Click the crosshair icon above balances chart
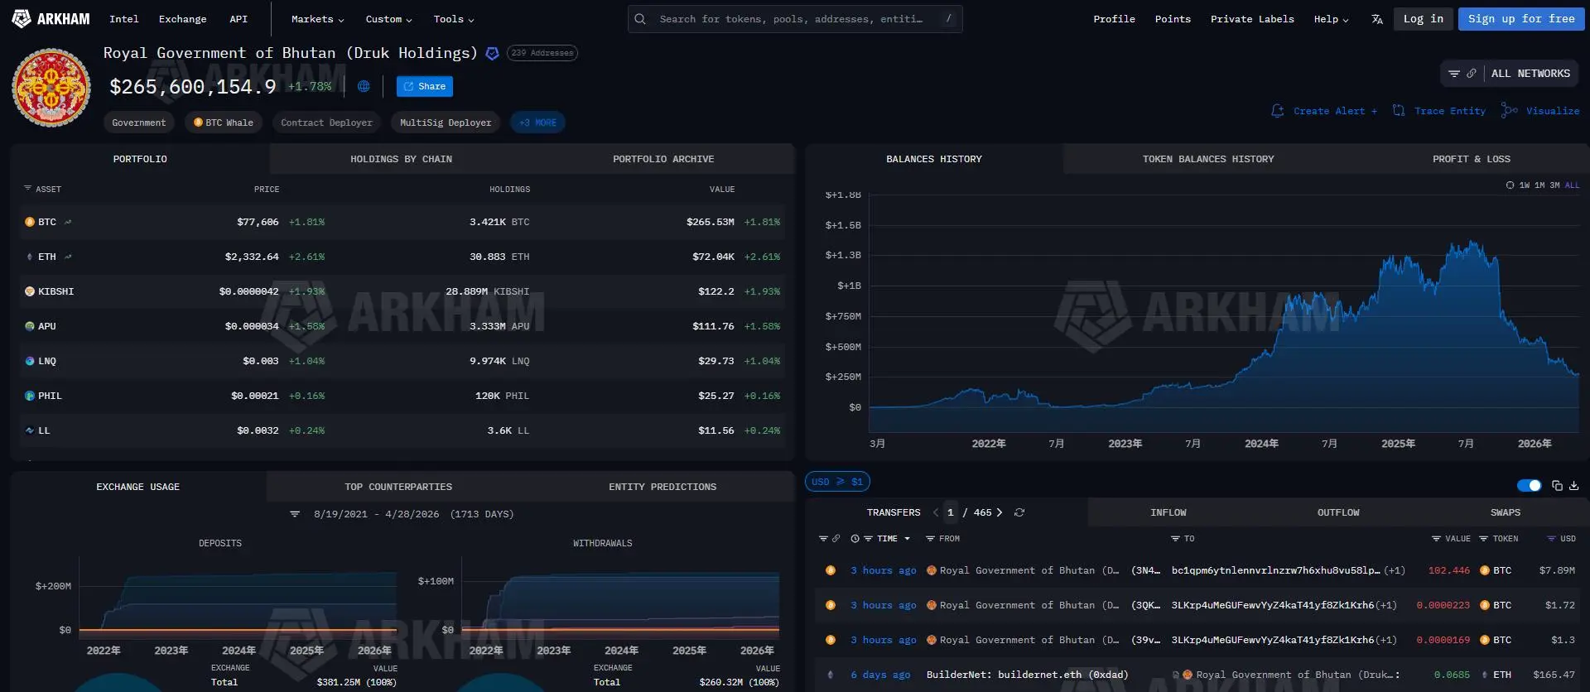Screen dimensions: 1590x692 click(1510, 185)
